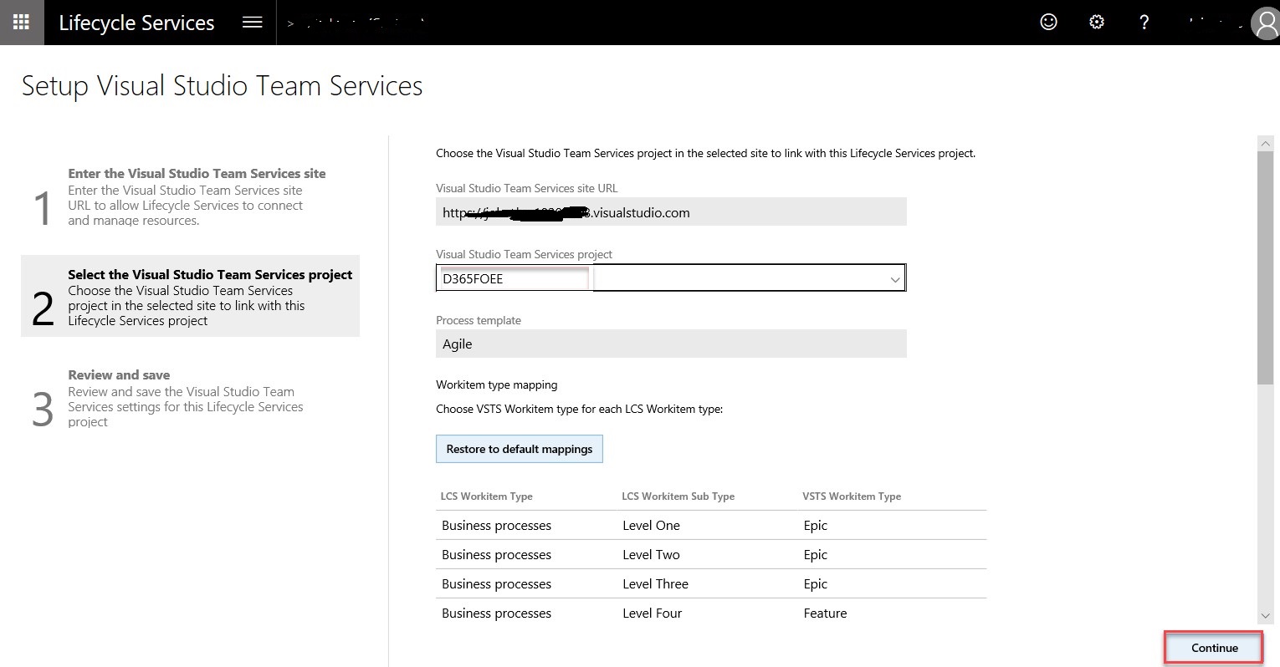Click Continue button

pyautogui.click(x=1214, y=648)
